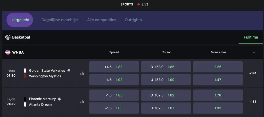Bet Valkyries +4.5 spread at 1.83
The height and width of the screenshot is (117, 264).
point(114,67)
